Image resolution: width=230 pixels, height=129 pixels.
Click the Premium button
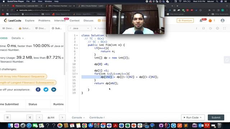185,20
